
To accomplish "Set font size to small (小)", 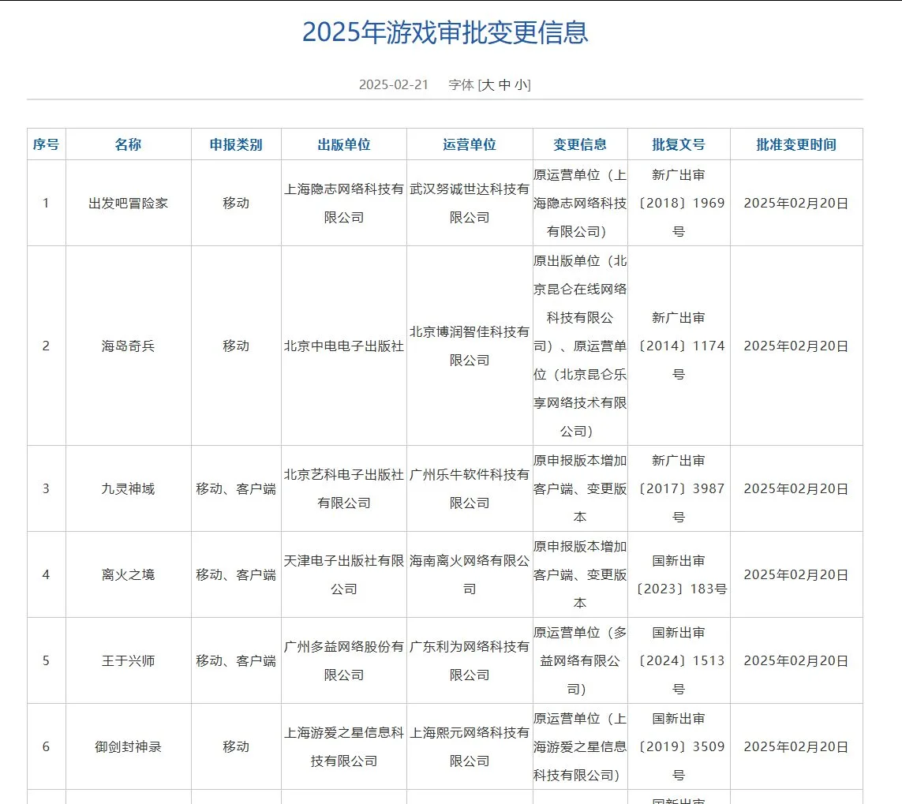I will pyautogui.click(x=521, y=85).
